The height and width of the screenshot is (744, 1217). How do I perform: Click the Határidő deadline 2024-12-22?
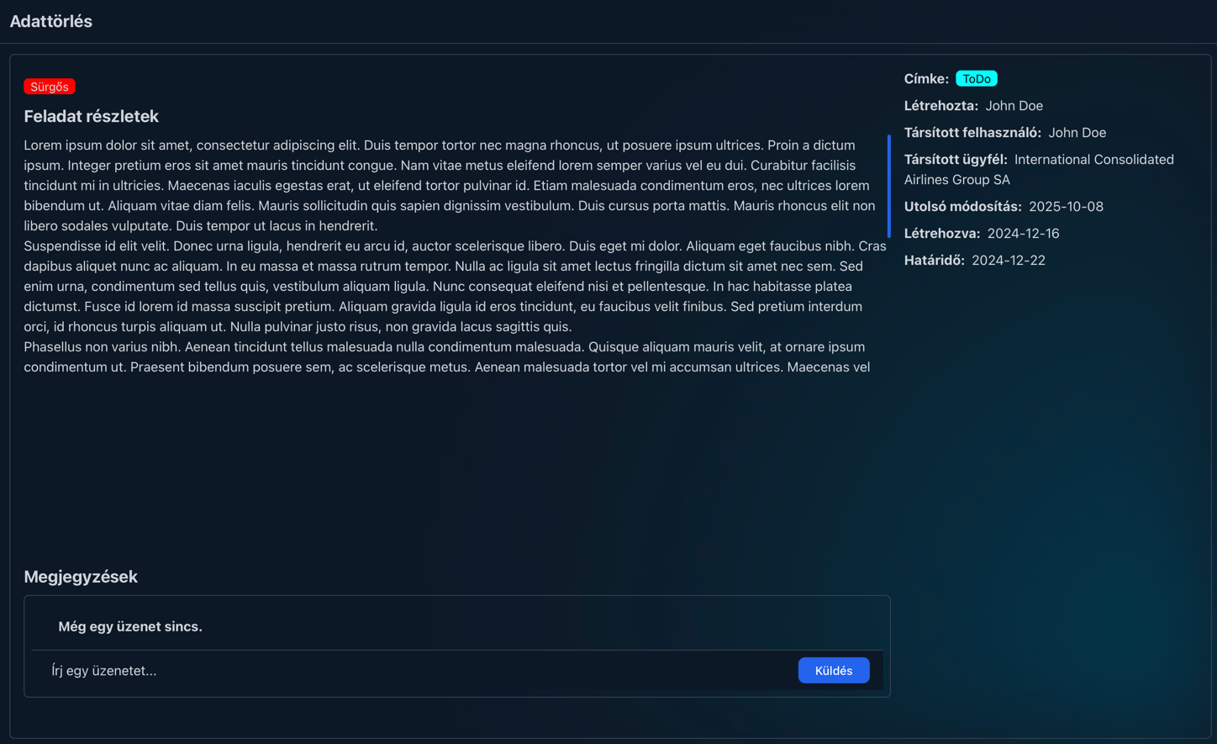[x=1008, y=261]
